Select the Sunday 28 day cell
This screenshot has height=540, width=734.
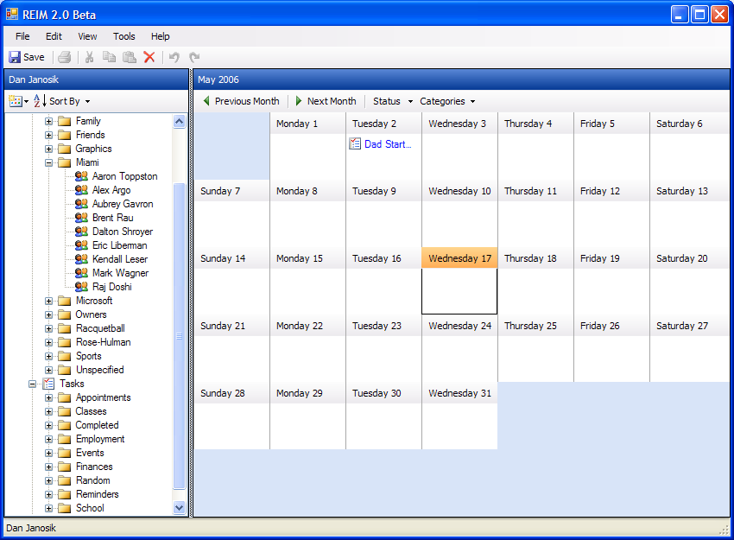pyautogui.click(x=231, y=416)
